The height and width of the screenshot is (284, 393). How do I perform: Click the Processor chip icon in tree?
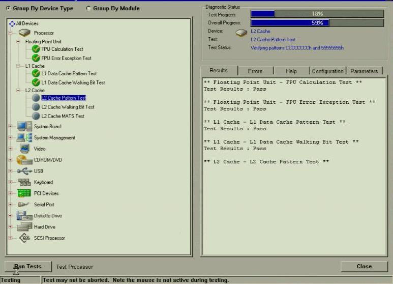24,33
